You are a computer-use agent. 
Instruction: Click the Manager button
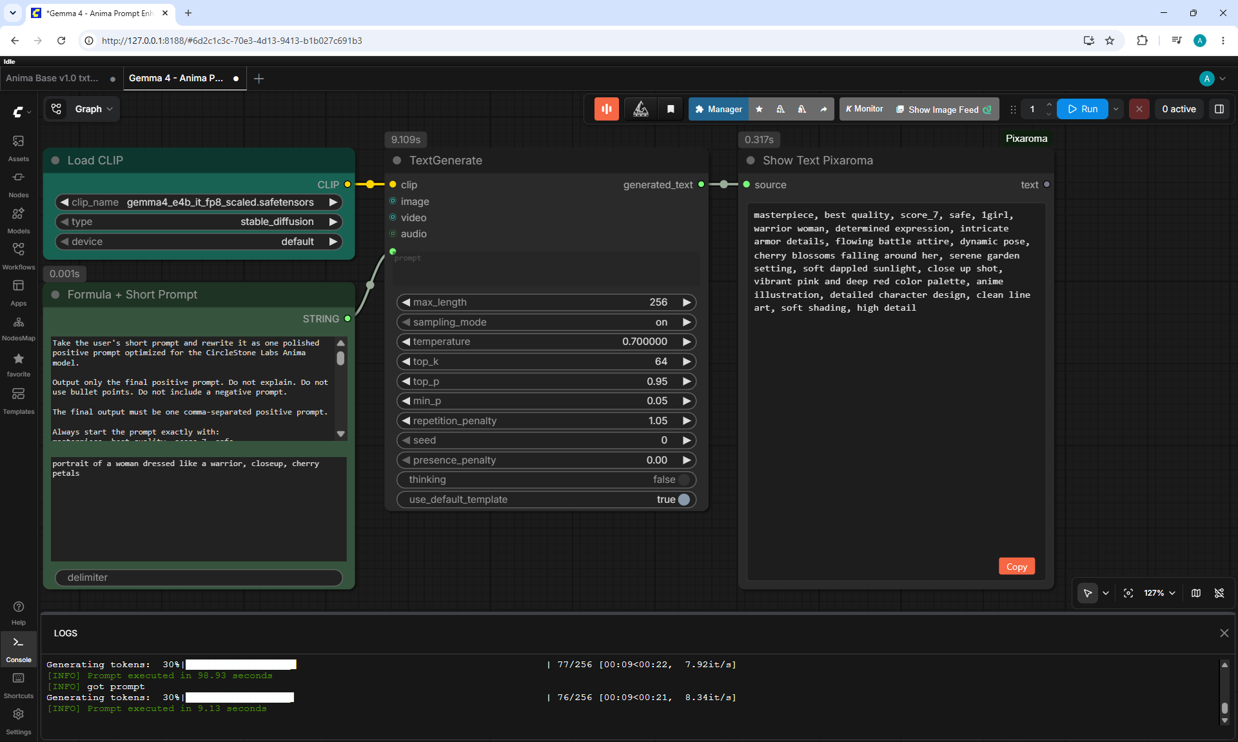coord(718,109)
